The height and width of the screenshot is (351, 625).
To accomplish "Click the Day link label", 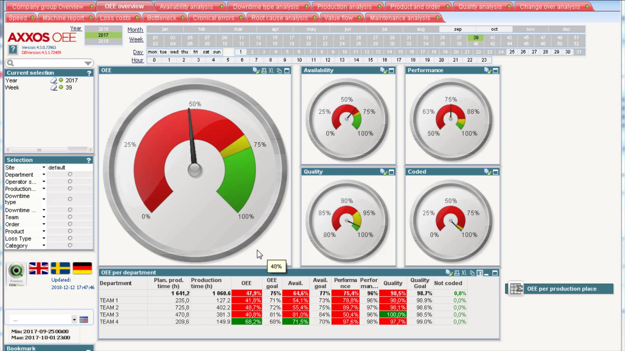I will pyautogui.click(x=138, y=52).
